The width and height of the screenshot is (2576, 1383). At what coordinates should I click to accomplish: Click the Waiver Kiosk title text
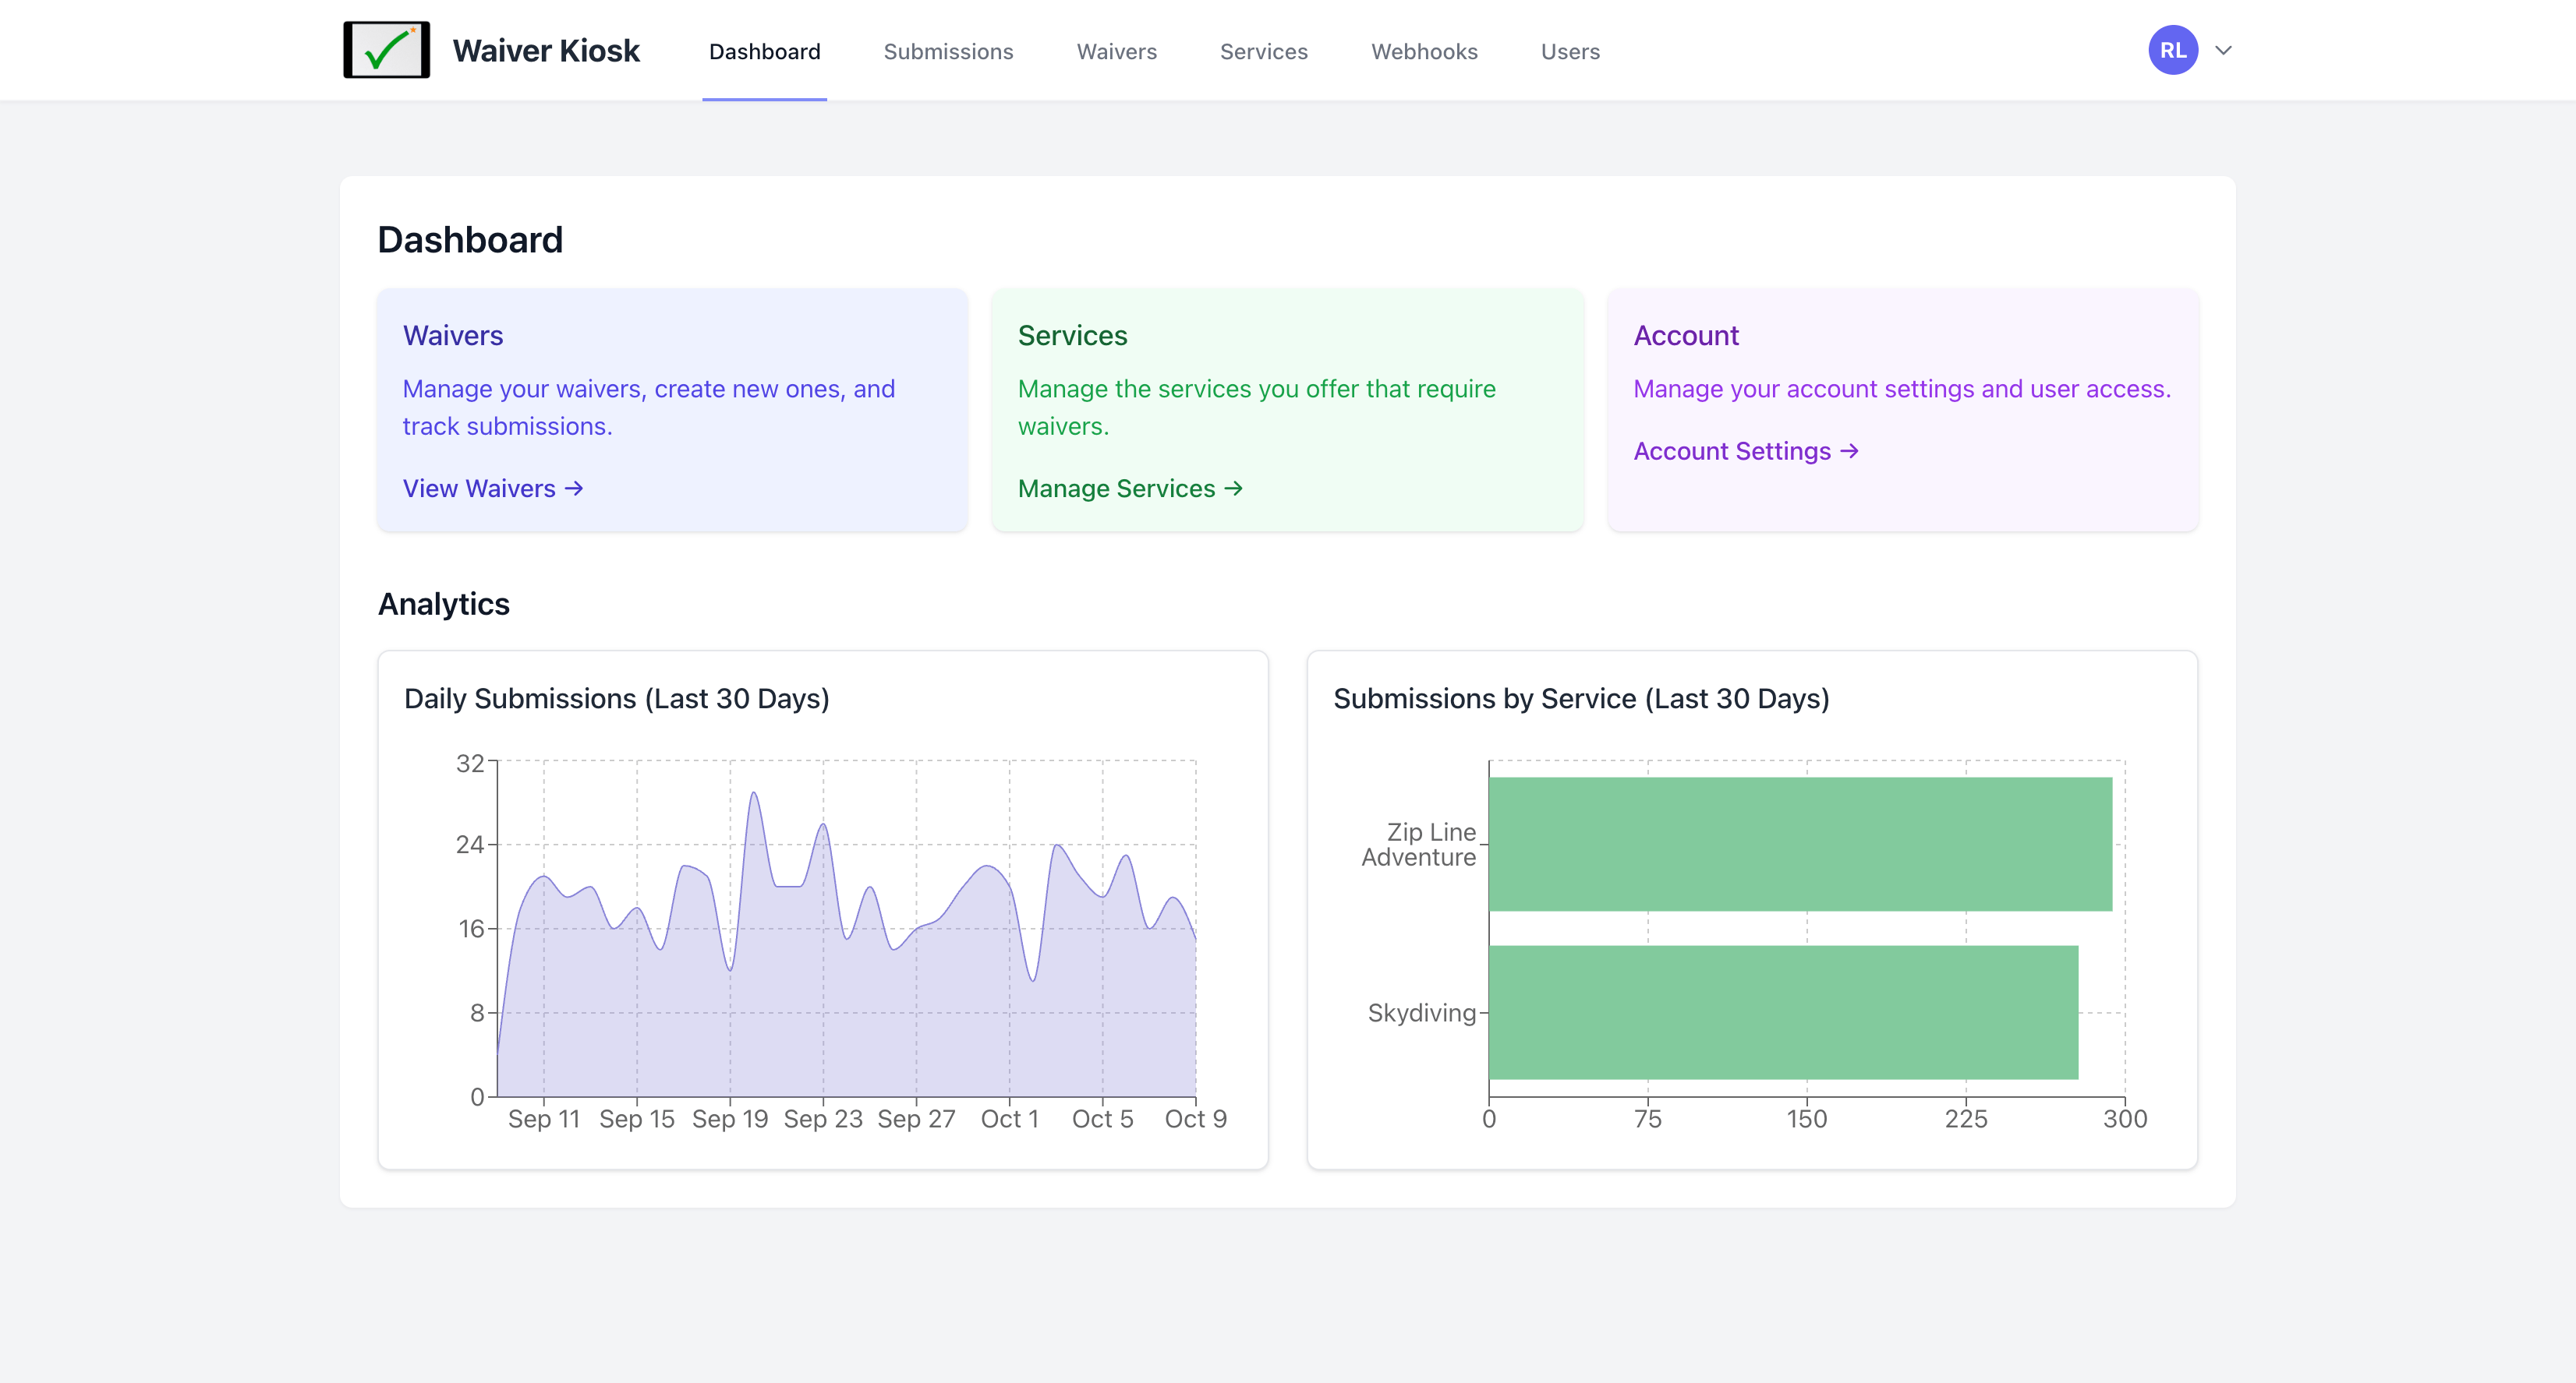(545, 50)
